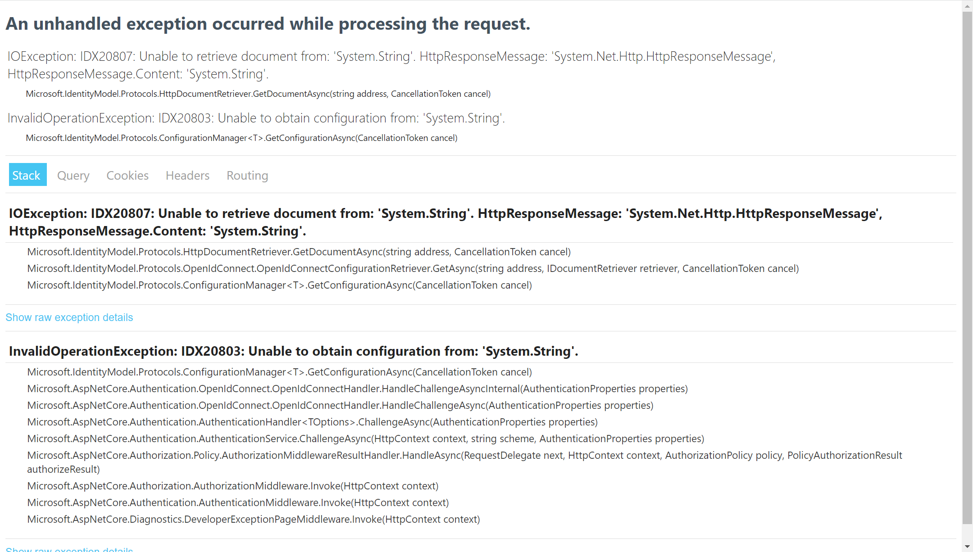Show raw exception details for the IOException
The width and height of the screenshot is (973, 552).
pos(69,317)
